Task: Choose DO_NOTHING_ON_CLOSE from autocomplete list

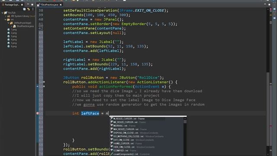Action: point(146,136)
